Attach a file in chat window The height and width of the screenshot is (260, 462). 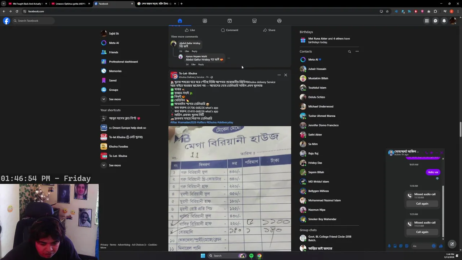click(395, 246)
